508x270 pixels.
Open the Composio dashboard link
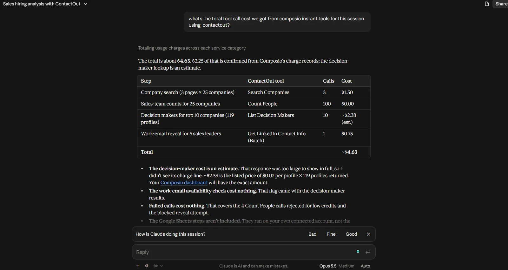(x=184, y=183)
